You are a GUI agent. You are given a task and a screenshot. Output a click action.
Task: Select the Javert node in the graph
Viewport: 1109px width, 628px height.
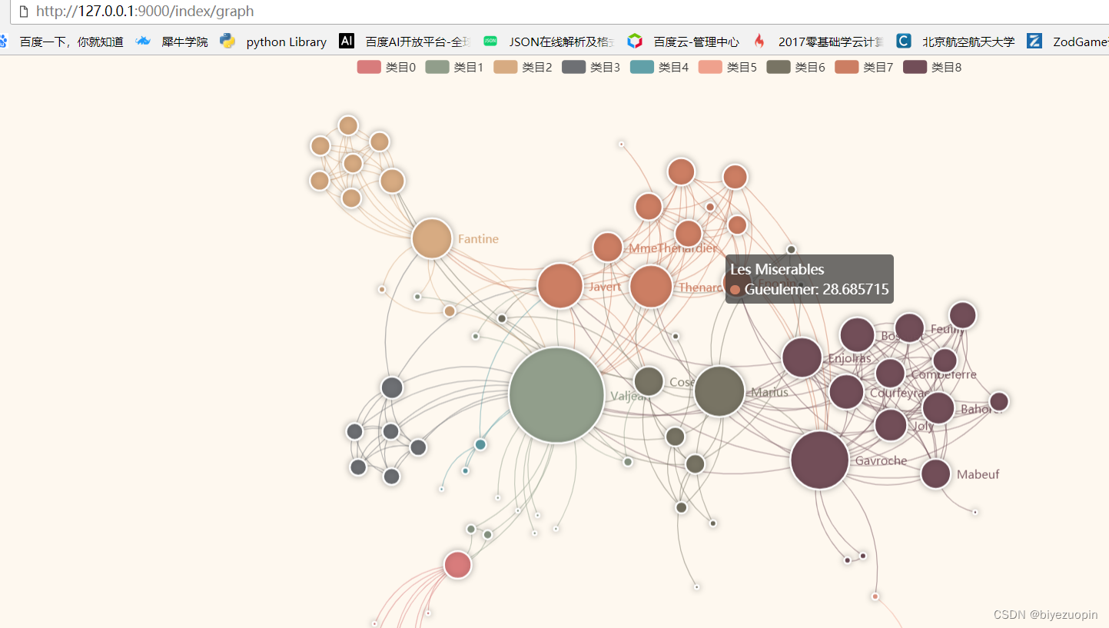[560, 286]
